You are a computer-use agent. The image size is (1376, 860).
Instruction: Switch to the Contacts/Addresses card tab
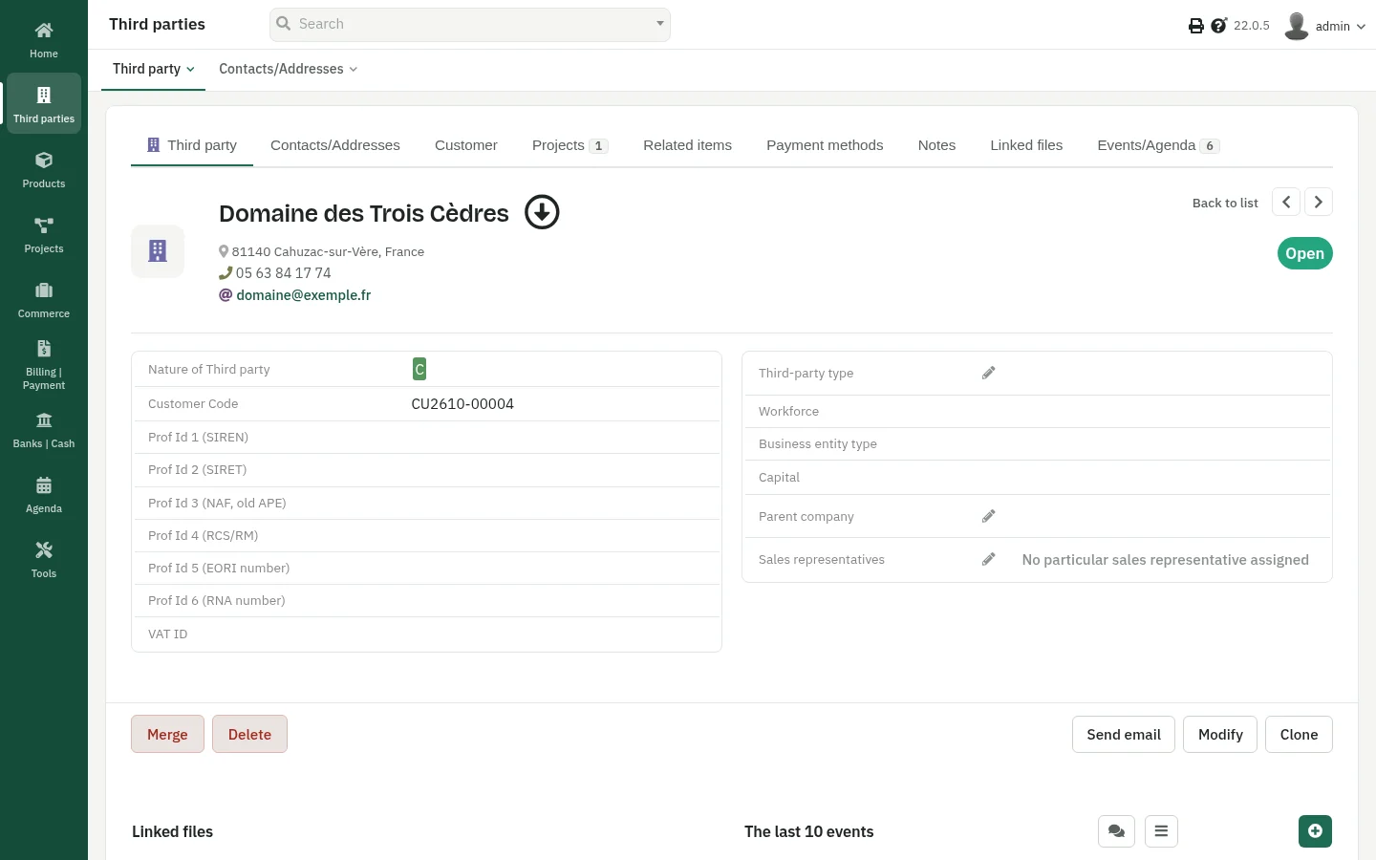coord(335,145)
